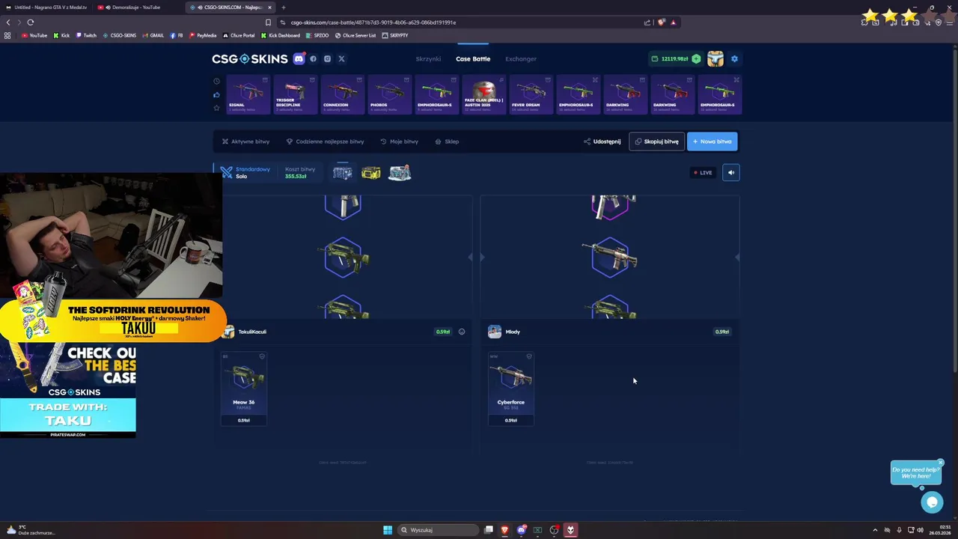
Task: Open Discord from the taskbar
Action: pos(522,530)
